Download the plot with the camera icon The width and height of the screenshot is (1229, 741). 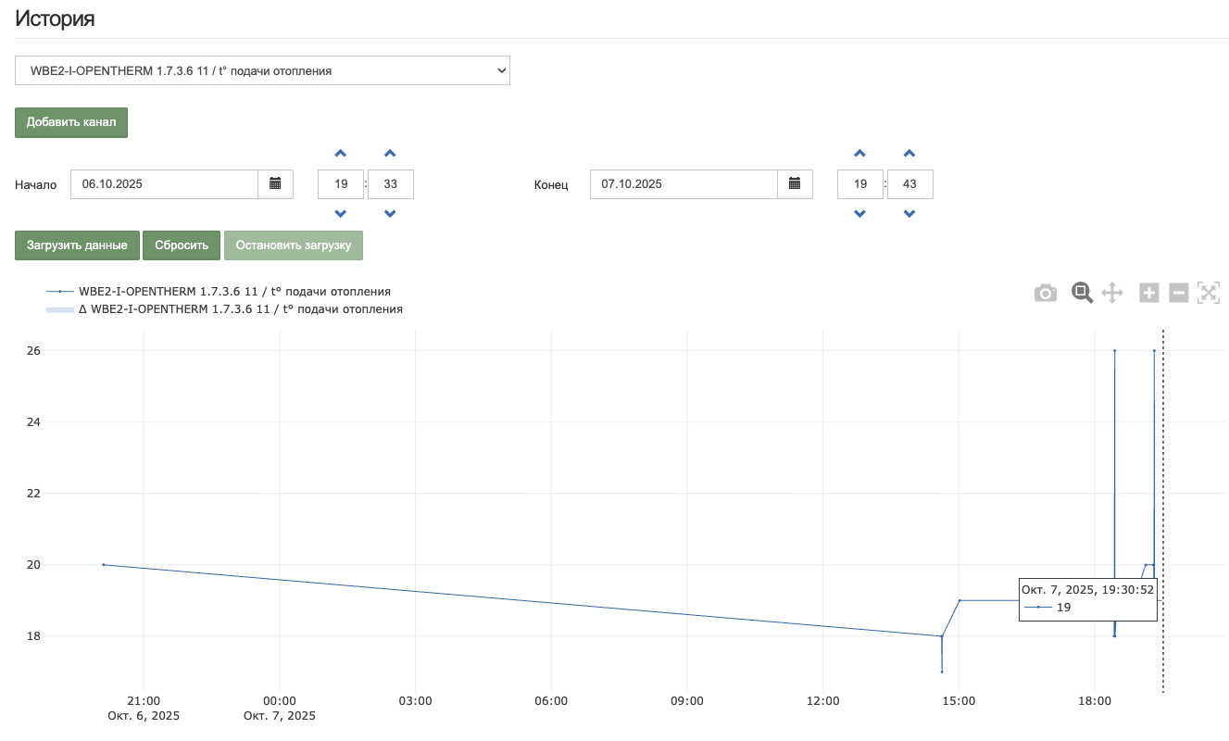[1046, 294]
